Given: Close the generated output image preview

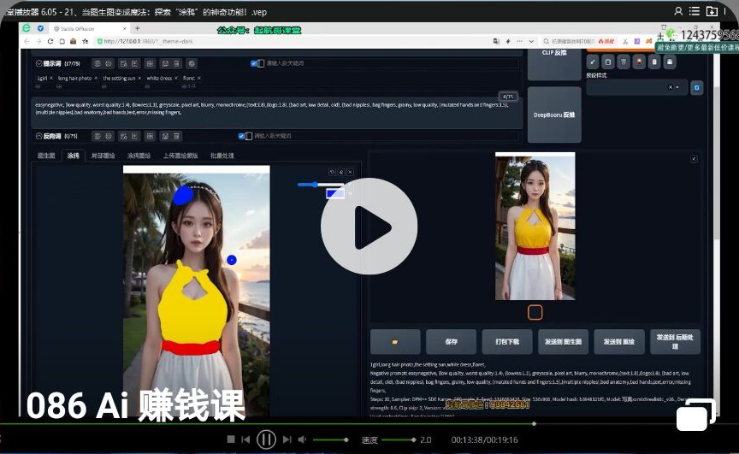Looking at the screenshot, I should (x=694, y=159).
